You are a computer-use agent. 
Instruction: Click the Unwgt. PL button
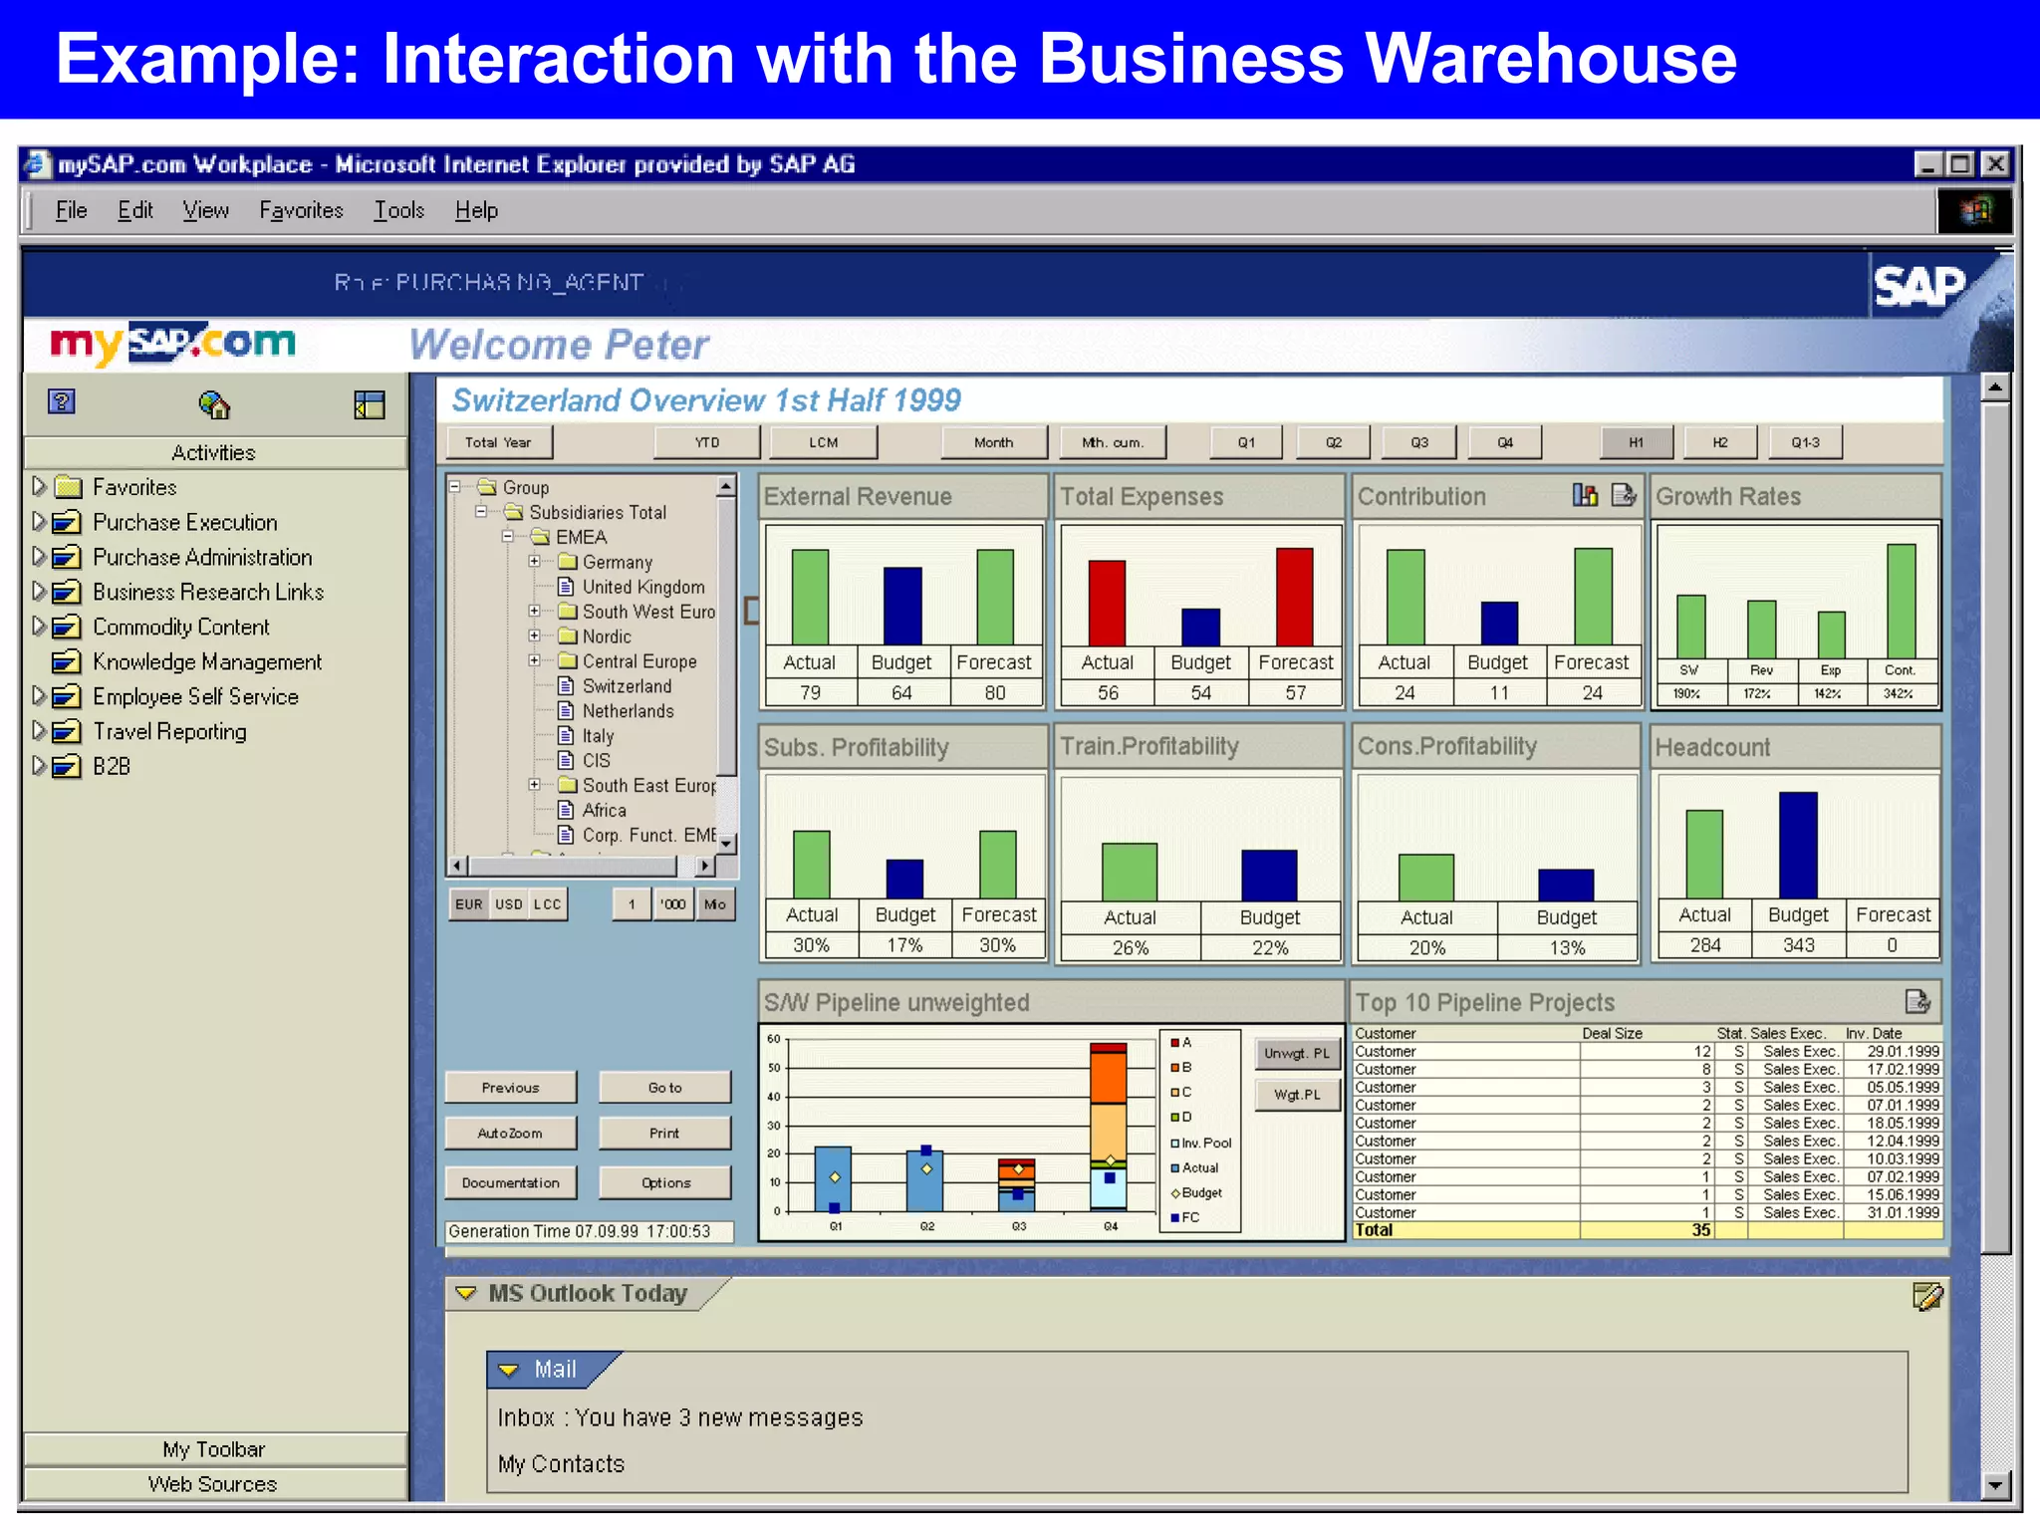(x=1297, y=1053)
